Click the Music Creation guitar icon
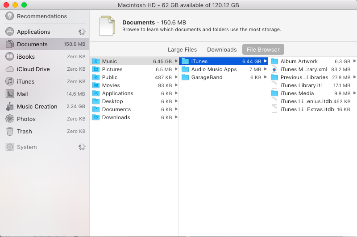 (x=9, y=106)
